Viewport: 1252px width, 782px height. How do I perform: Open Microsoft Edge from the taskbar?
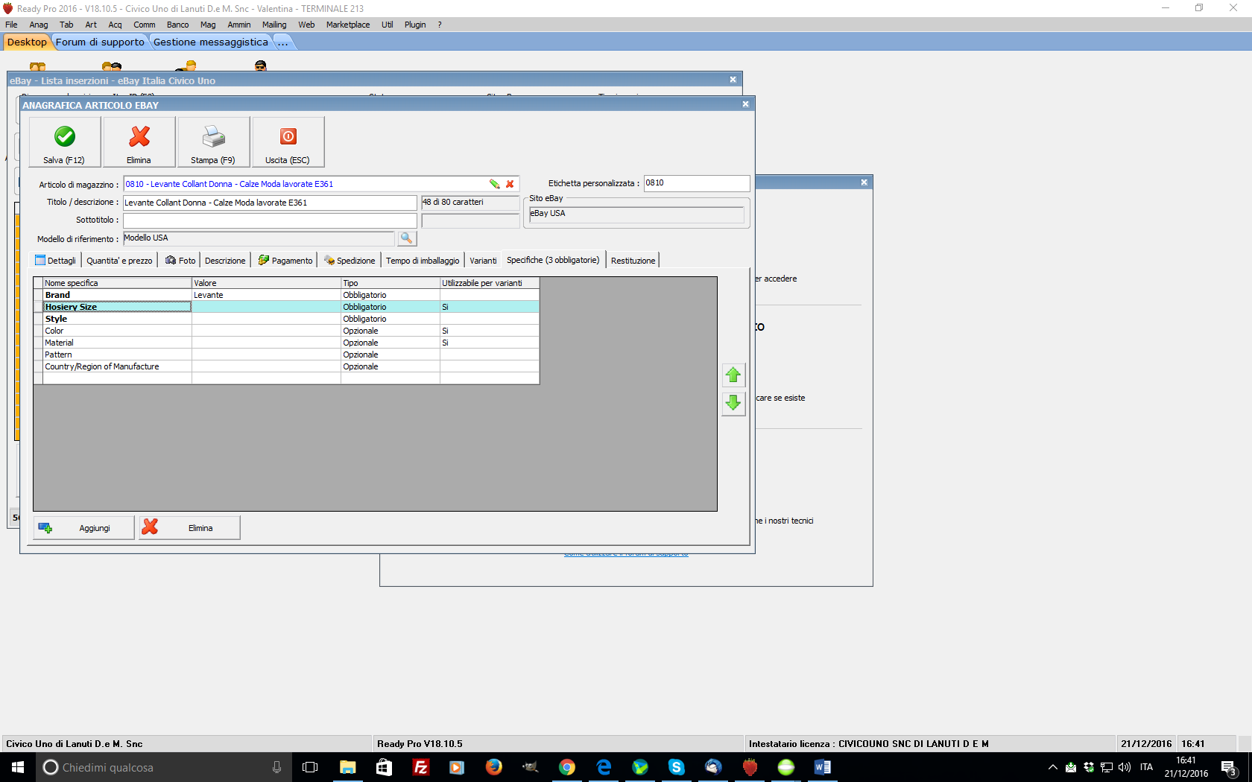[604, 767]
